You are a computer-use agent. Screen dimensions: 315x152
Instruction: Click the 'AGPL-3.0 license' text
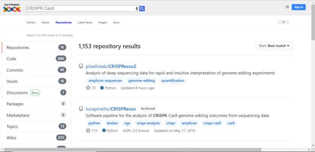pyautogui.click(x=136, y=131)
